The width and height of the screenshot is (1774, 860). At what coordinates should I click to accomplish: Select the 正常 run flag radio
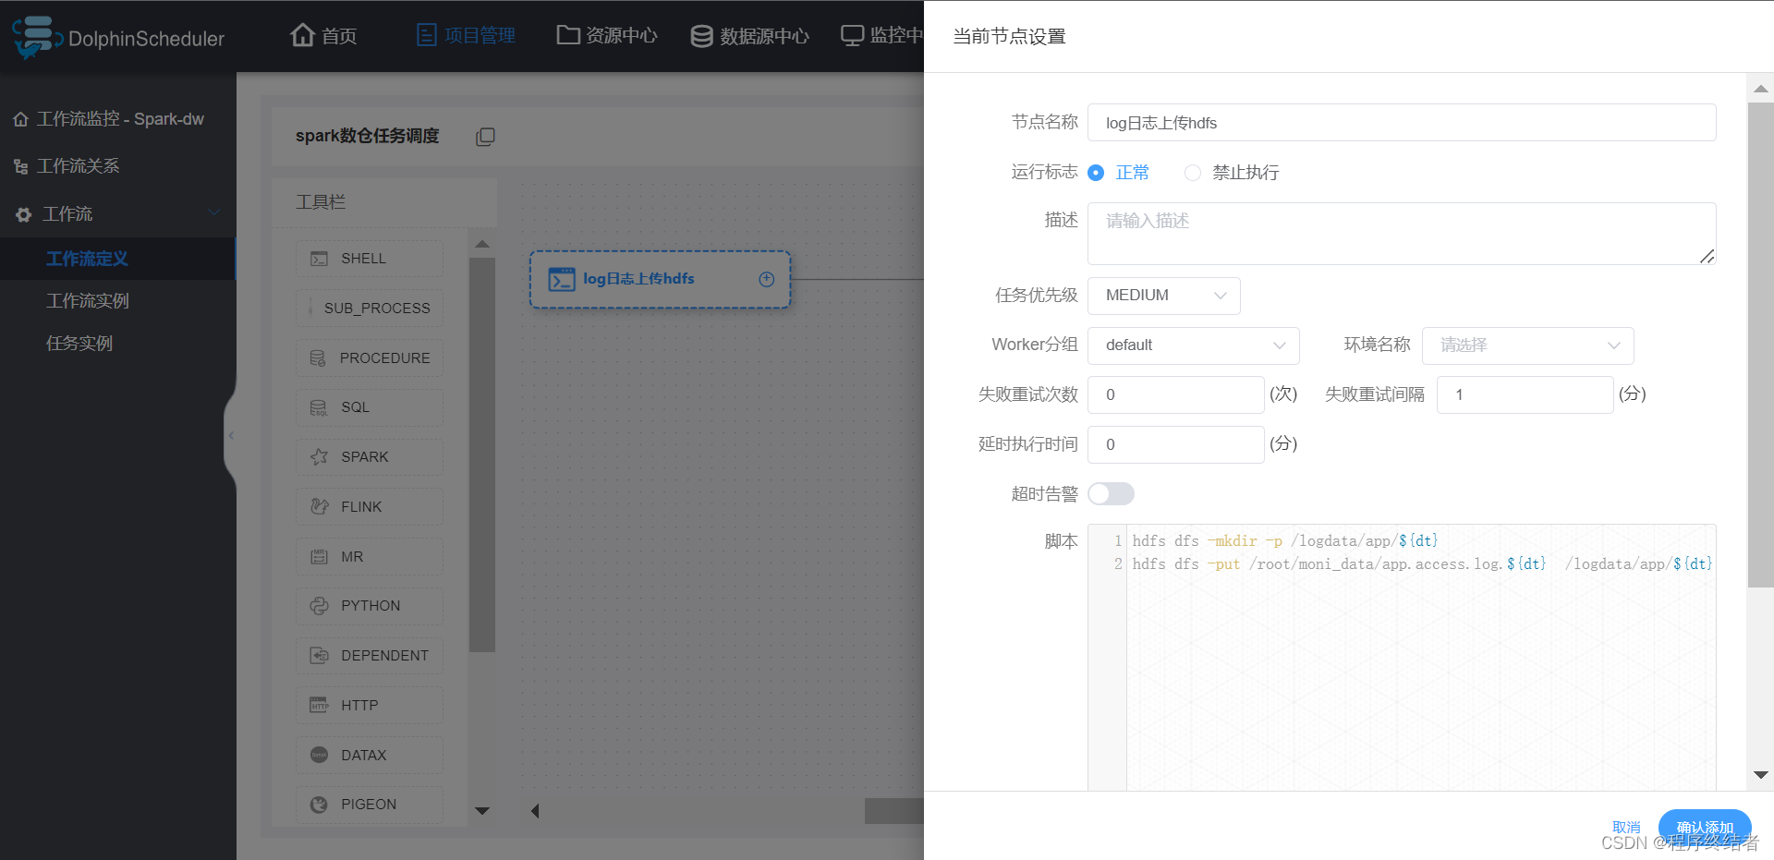click(1096, 173)
